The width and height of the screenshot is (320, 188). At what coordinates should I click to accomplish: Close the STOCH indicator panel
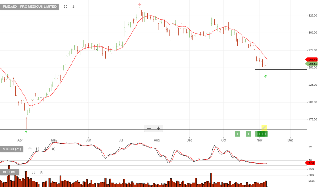click(x=53, y=149)
